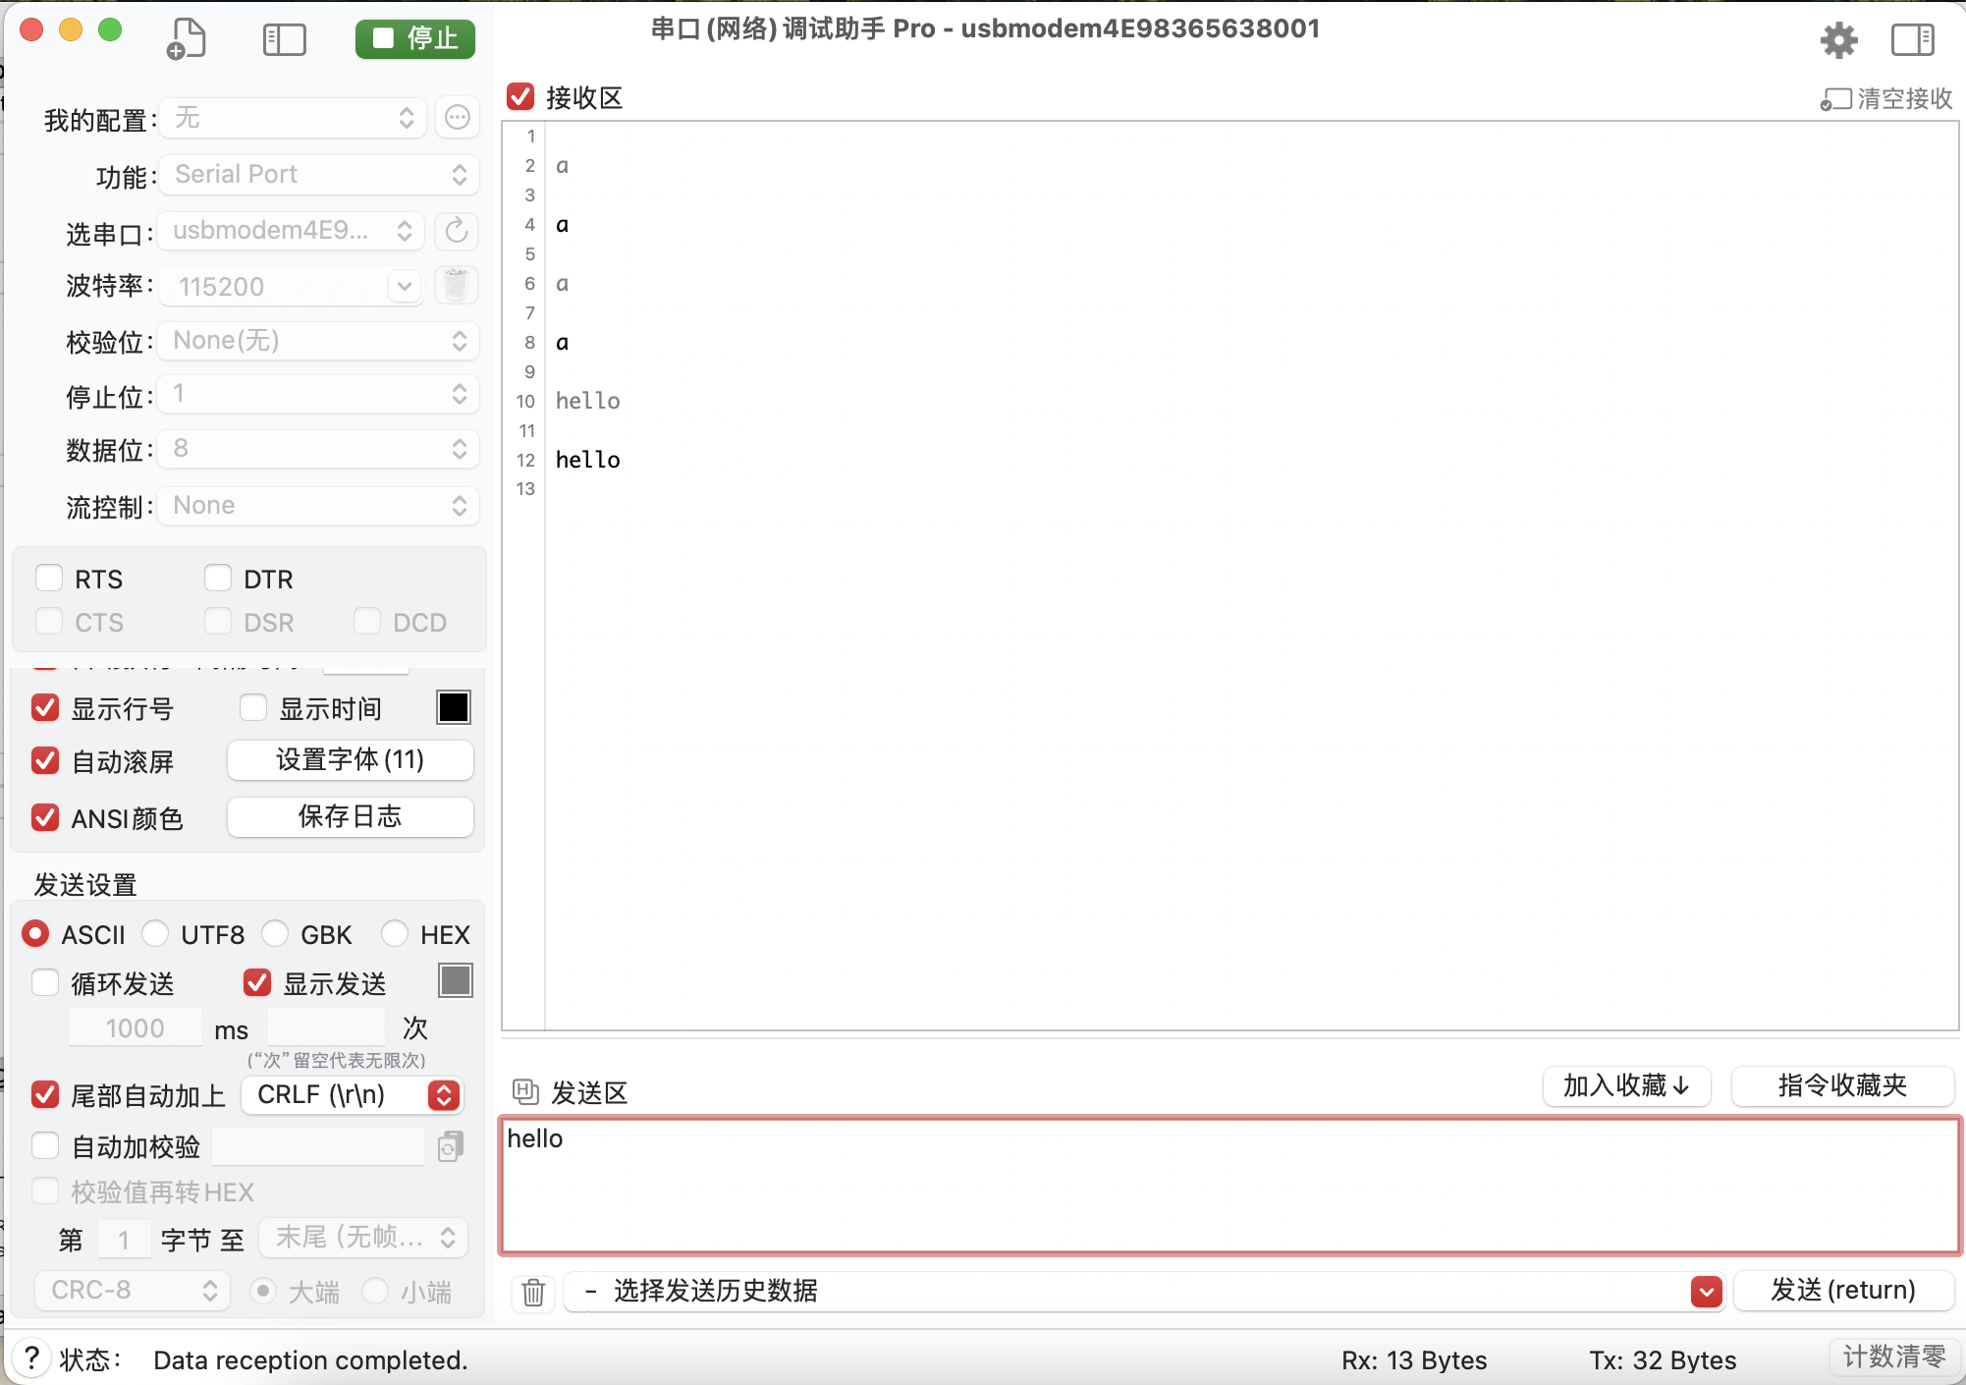Open settings gear icon
Screen dimensions: 1966x1385
1838,40
